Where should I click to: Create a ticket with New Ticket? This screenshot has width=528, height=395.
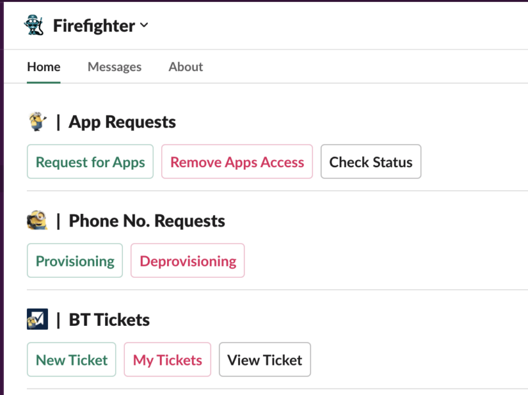[x=72, y=359]
